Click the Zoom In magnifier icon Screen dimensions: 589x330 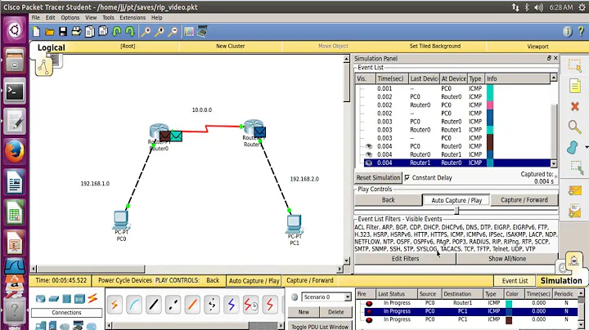tap(146, 32)
